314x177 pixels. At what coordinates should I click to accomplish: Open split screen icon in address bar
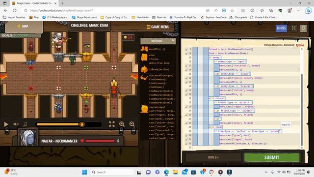tap(208, 10)
